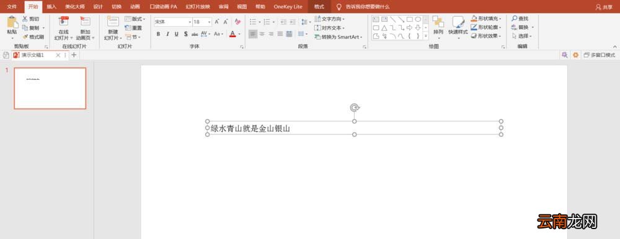This screenshot has width=620, height=239.
Task: Click Convert to SmartArt (转换为 SmartArt)
Action: click(x=339, y=37)
